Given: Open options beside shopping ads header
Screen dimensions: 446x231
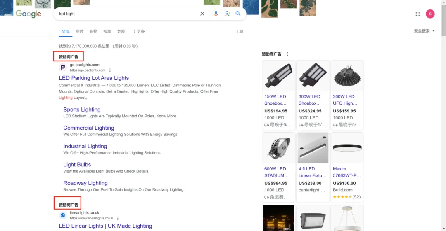Looking at the screenshot, I should coord(288,54).
